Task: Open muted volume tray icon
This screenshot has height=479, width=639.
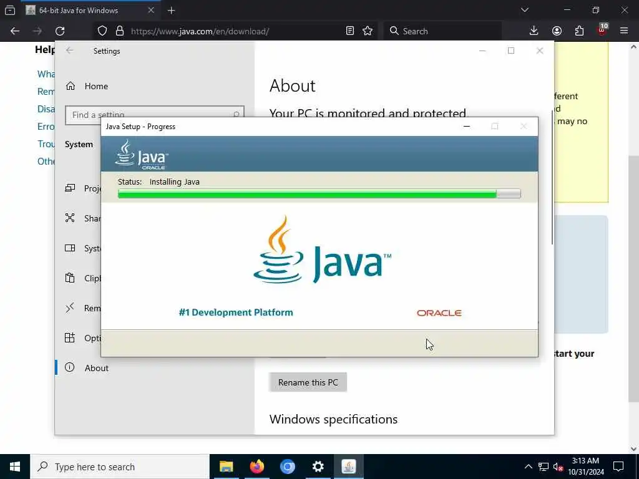Action: pyautogui.click(x=558, y=467)
